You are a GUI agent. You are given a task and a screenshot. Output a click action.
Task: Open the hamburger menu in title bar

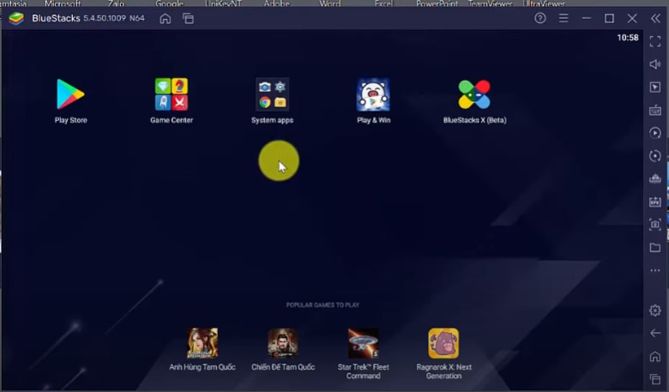(x=564, y=18)
